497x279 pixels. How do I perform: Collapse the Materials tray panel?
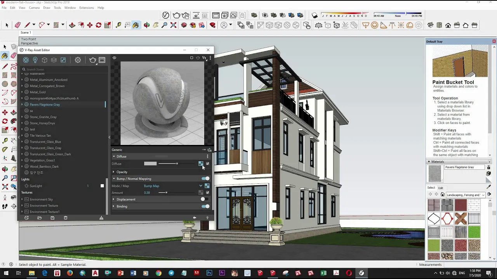click(429, 162)
